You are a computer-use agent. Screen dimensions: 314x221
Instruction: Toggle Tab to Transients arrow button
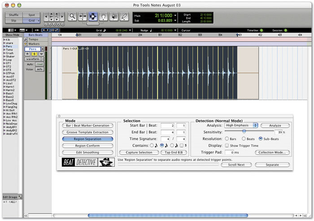coord(37,30)
